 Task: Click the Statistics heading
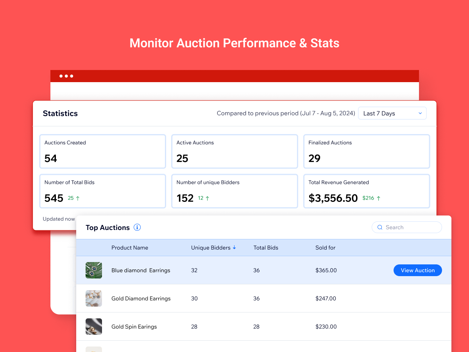(x=60, y=113)
